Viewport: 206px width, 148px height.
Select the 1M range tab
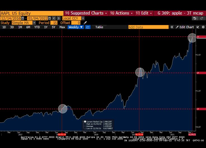click(20, 27)
